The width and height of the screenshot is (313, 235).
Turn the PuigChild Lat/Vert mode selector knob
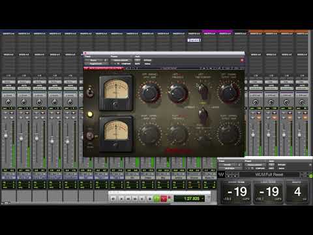point(203,116)
